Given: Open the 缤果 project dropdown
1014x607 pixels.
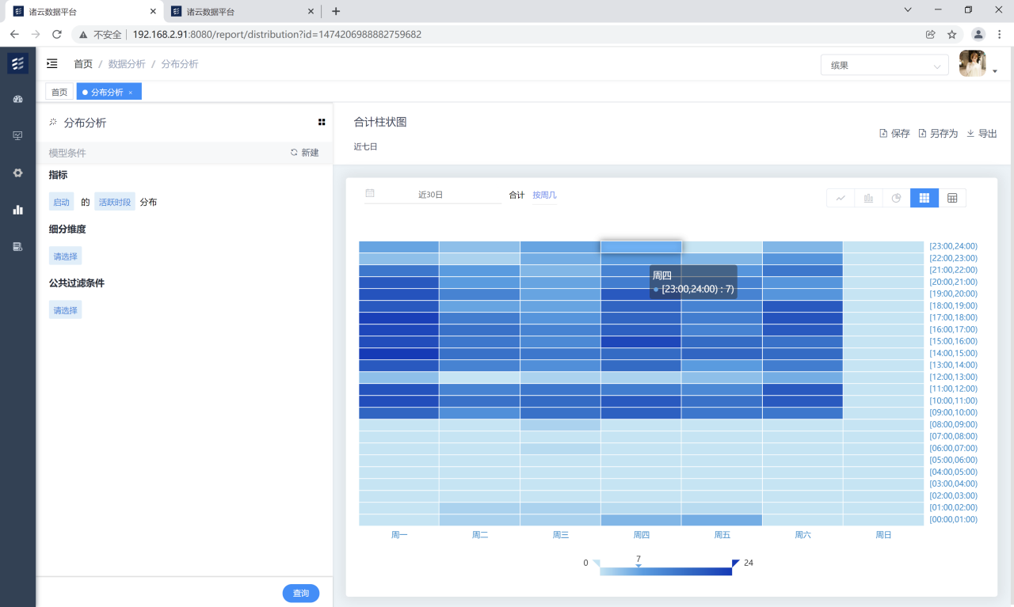Looking at the screenshot, I should point(885,65).
